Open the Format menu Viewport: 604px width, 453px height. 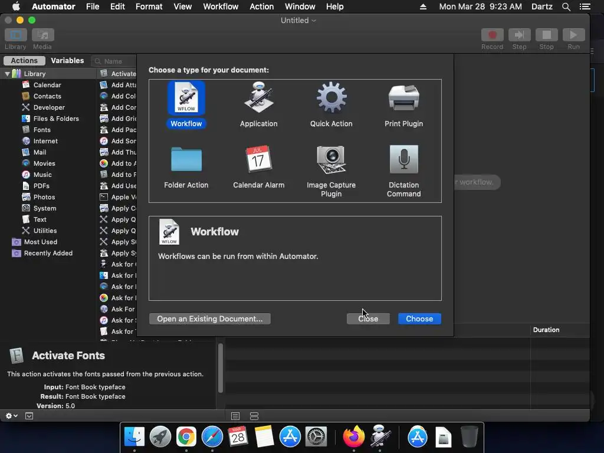coord(149,6)
